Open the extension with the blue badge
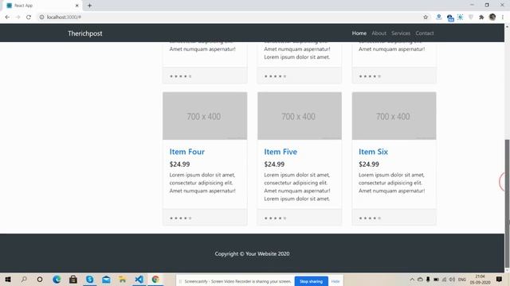Image resolution: width=510 pixels, height=286 pixels. [x=449, y=17]
